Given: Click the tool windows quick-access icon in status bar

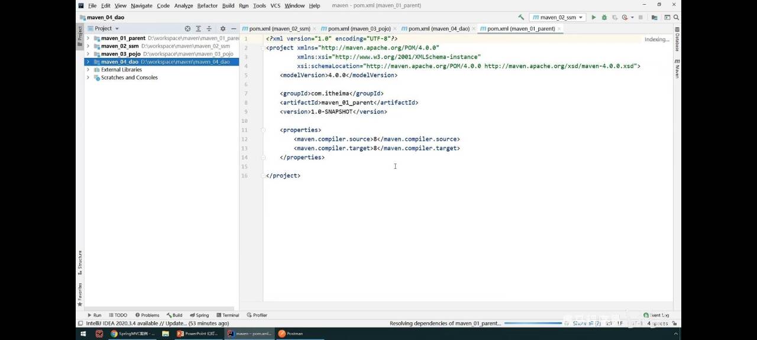Looking at the screenshot, I should point(80,323).
